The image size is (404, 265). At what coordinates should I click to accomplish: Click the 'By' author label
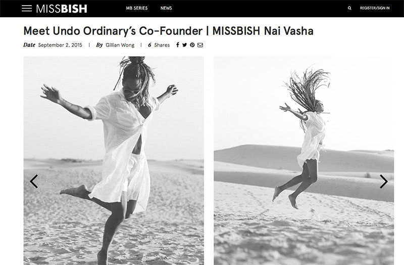(x=99, y=45)
